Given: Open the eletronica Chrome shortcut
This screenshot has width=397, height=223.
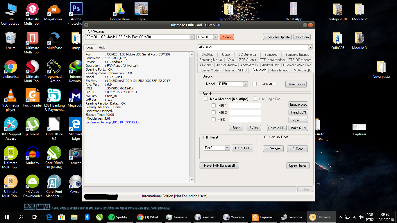Looking at the screenshot, I should (11, 70).
